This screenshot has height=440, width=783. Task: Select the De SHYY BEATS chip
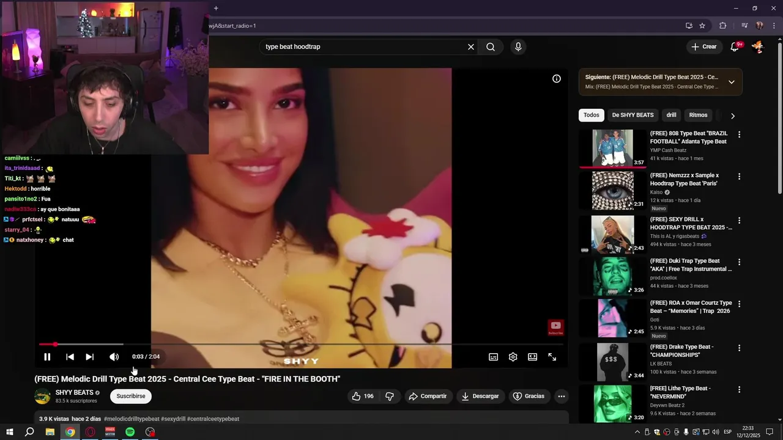pos(633,115)
